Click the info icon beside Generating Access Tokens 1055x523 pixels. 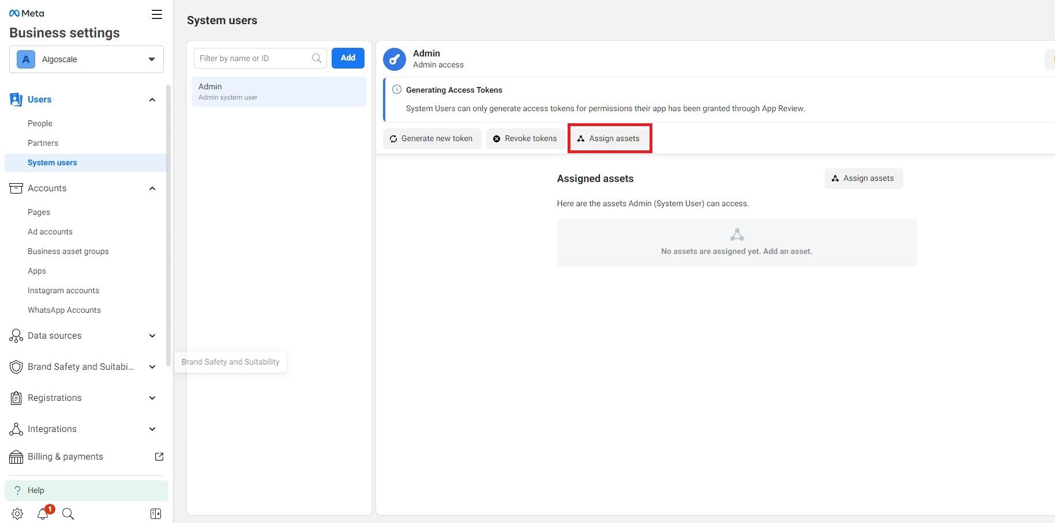click(x=397, y=89)
